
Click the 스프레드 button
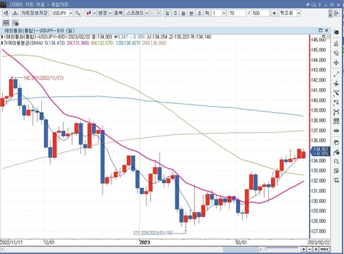[135, 13]
